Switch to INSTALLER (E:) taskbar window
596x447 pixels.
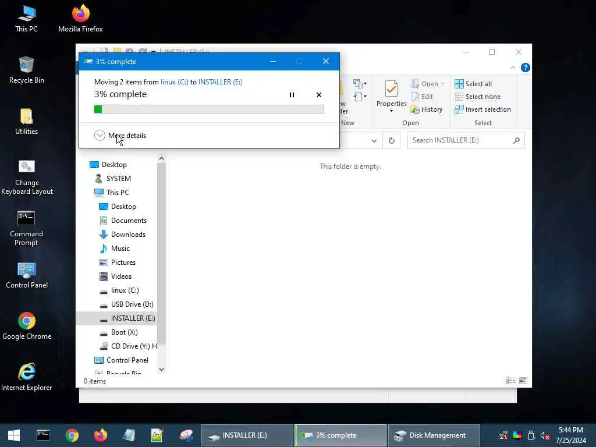pos(247,435)
